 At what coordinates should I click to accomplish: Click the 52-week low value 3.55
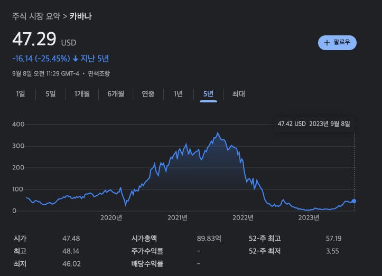[x=332, y=251]
